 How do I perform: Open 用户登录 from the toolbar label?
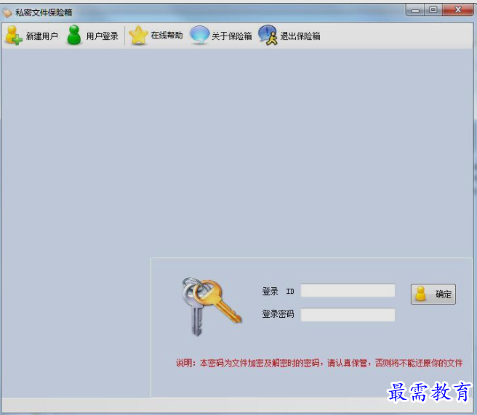click(103, 36)
